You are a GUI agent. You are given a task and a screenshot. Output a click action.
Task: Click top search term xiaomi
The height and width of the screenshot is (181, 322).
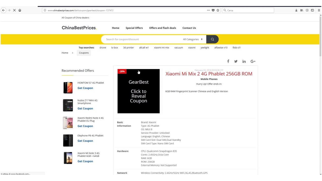click(192, 48)
